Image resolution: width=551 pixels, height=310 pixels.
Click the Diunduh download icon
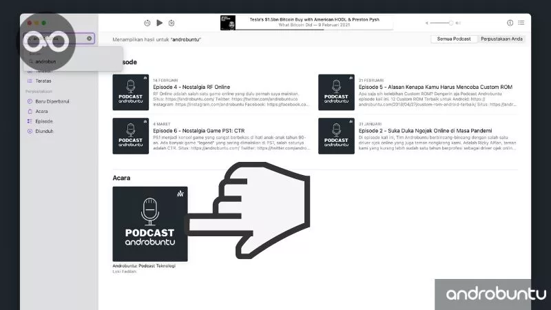pyautogui.click(x=30, y=131)
